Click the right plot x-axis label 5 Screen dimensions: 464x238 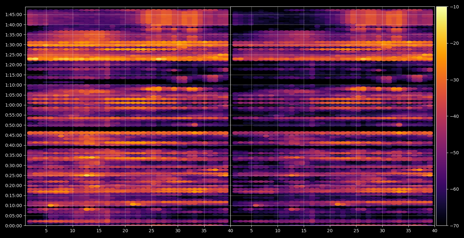[x=251, y=231]
